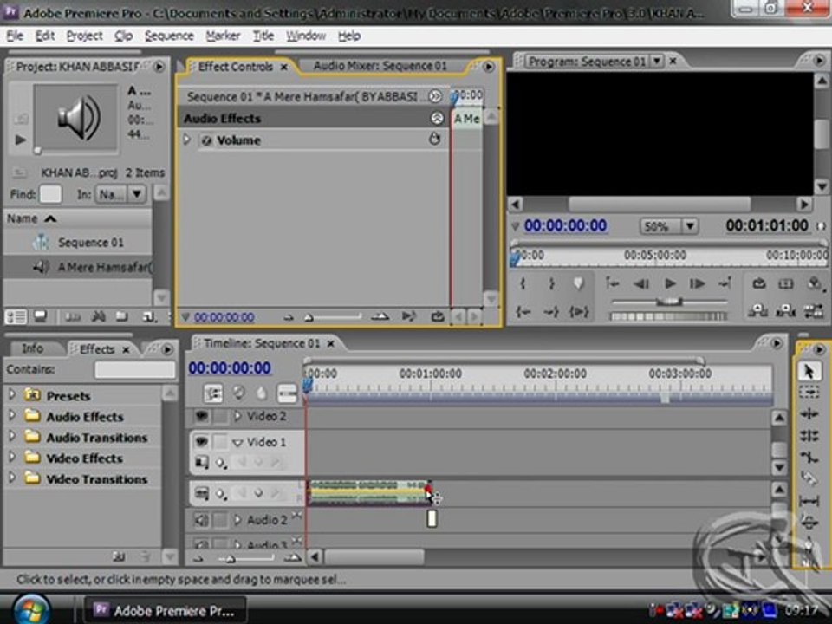Click the Name column header
Viewport: 832px width, 624px height.
(78, 218)
